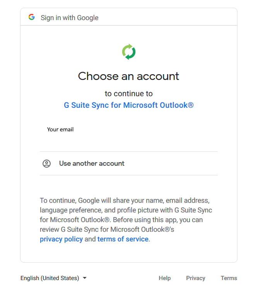Click the Help footer link
The width and height of the screenshot is (263, 287).
point(164,278)
